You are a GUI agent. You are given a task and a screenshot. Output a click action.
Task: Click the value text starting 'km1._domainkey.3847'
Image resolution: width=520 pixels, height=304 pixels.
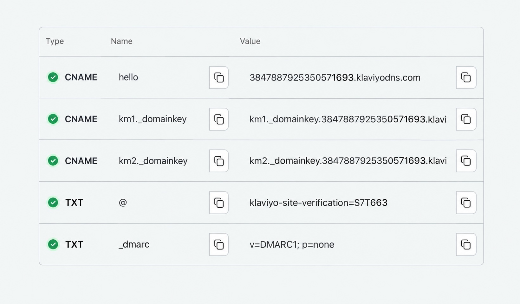click(x=348, y=119)
